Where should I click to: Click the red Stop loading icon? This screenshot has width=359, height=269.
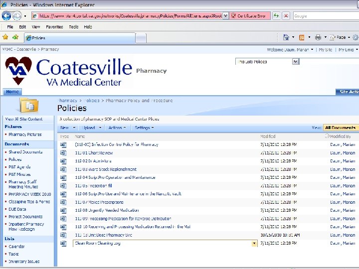tap(286, 16)
